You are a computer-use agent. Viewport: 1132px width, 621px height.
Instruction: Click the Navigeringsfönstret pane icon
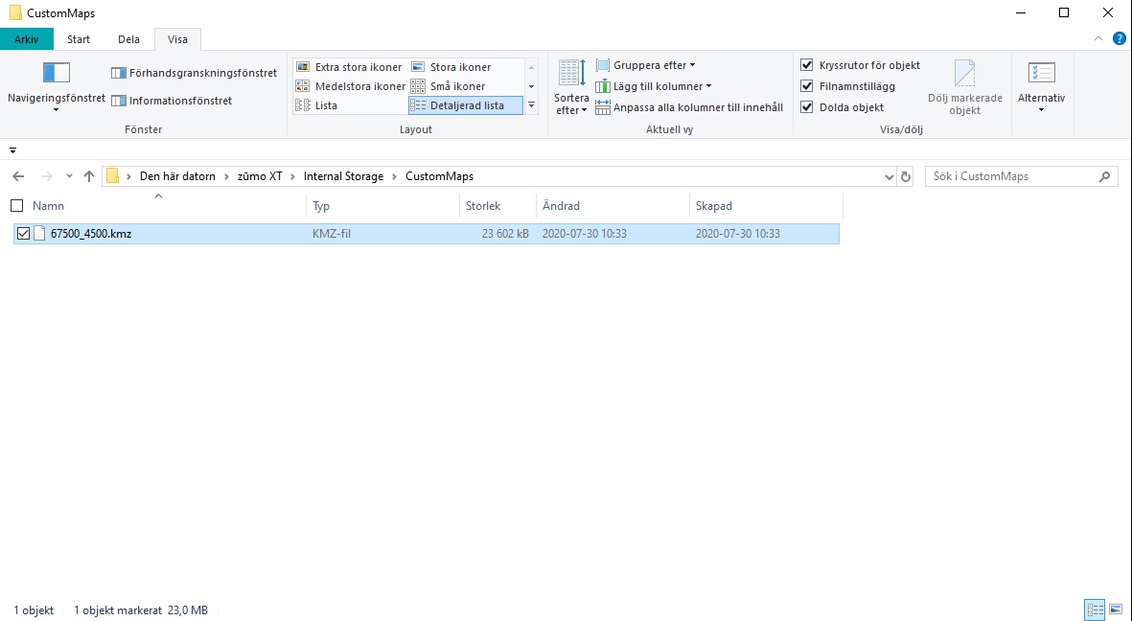(57, 73)
